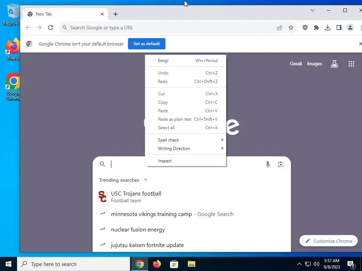
Task: Open File Explorer from the taskbar
Action: click(191, 264)
